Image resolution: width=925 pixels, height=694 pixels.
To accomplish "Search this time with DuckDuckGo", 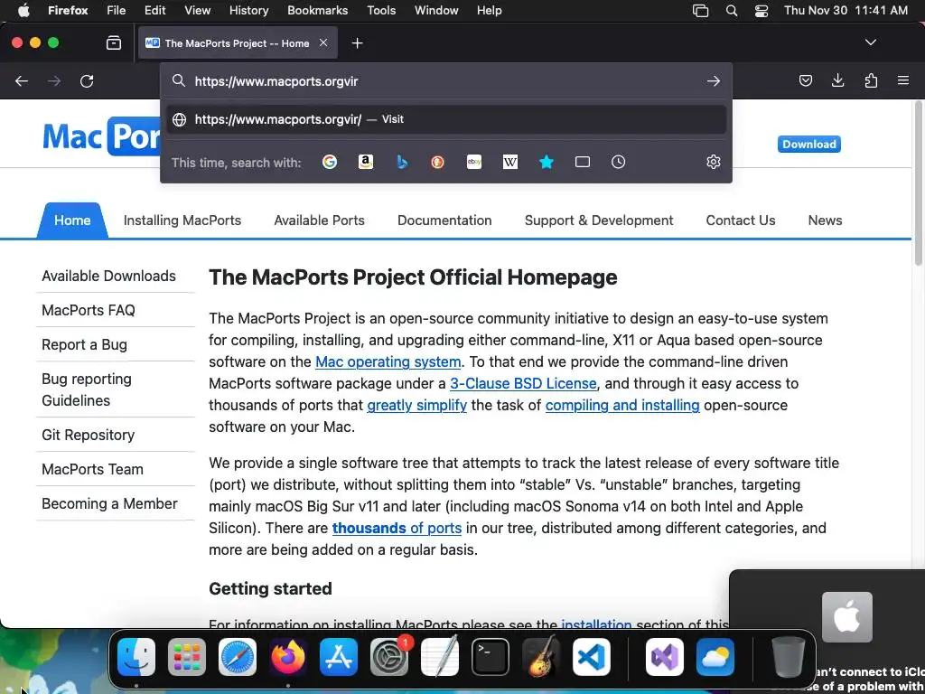I will click(x=438, y=162).
